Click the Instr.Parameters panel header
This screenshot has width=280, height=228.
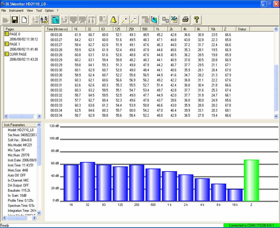(x=20, y=125)
